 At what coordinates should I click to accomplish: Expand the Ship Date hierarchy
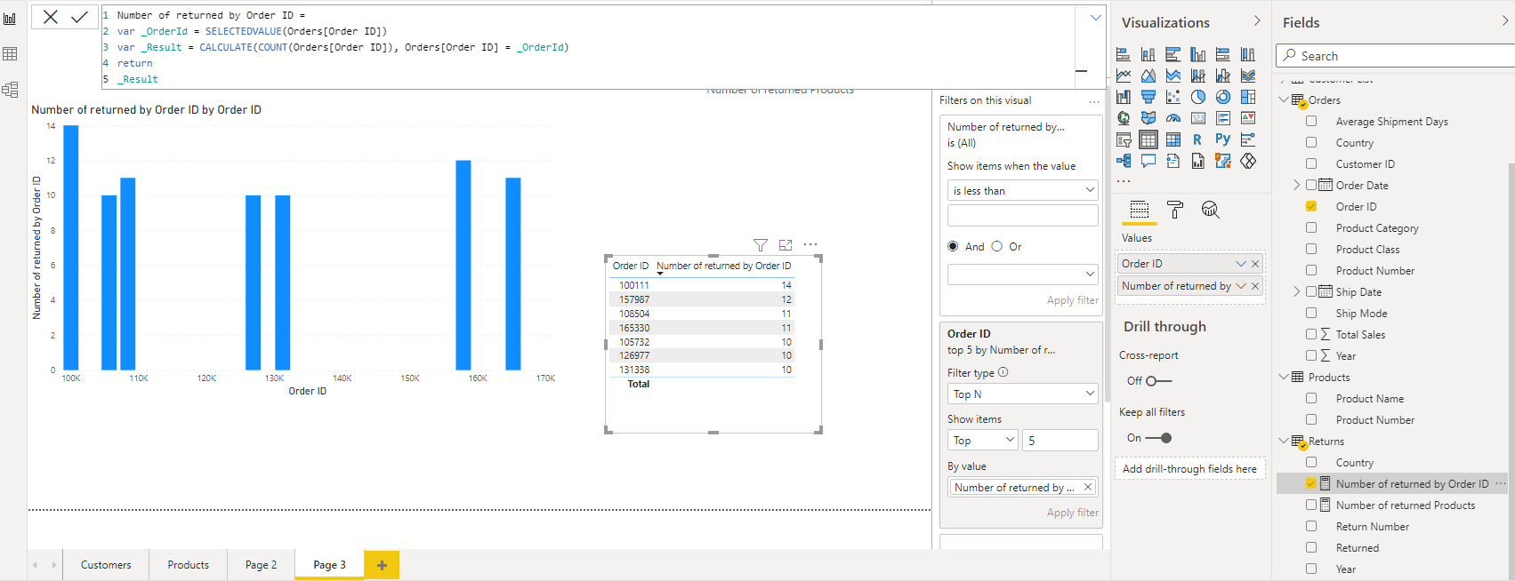[1296, 291]
